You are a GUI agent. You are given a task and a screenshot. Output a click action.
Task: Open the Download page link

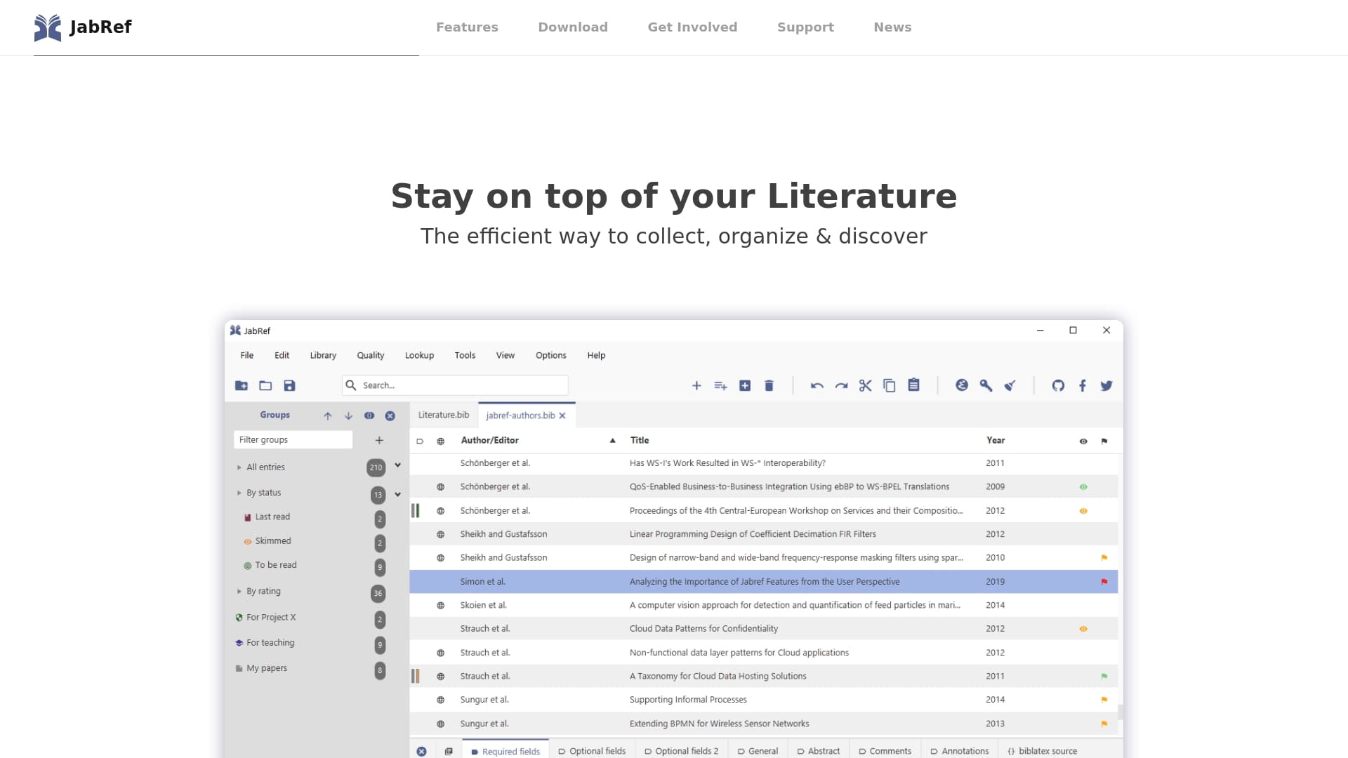tap(573, 27)
